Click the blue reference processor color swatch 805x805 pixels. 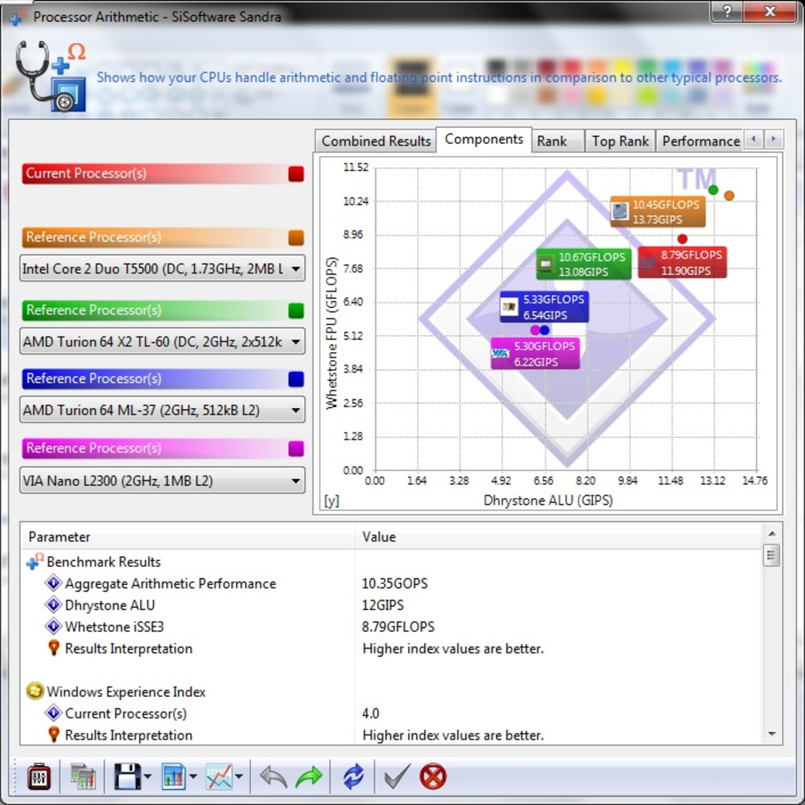click(297, 379)
